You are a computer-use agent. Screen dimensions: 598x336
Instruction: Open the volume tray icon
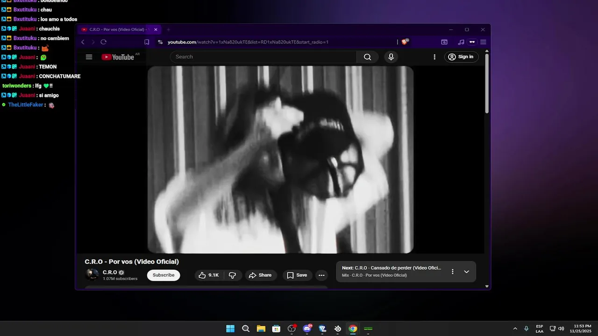point(561,329)
